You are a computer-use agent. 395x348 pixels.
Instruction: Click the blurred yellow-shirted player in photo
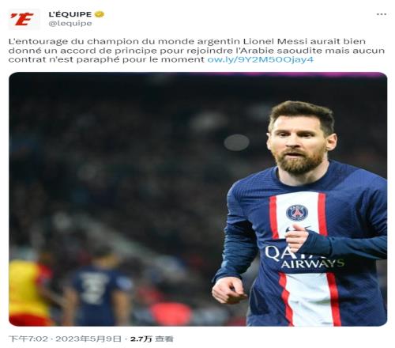pos(29,290)
